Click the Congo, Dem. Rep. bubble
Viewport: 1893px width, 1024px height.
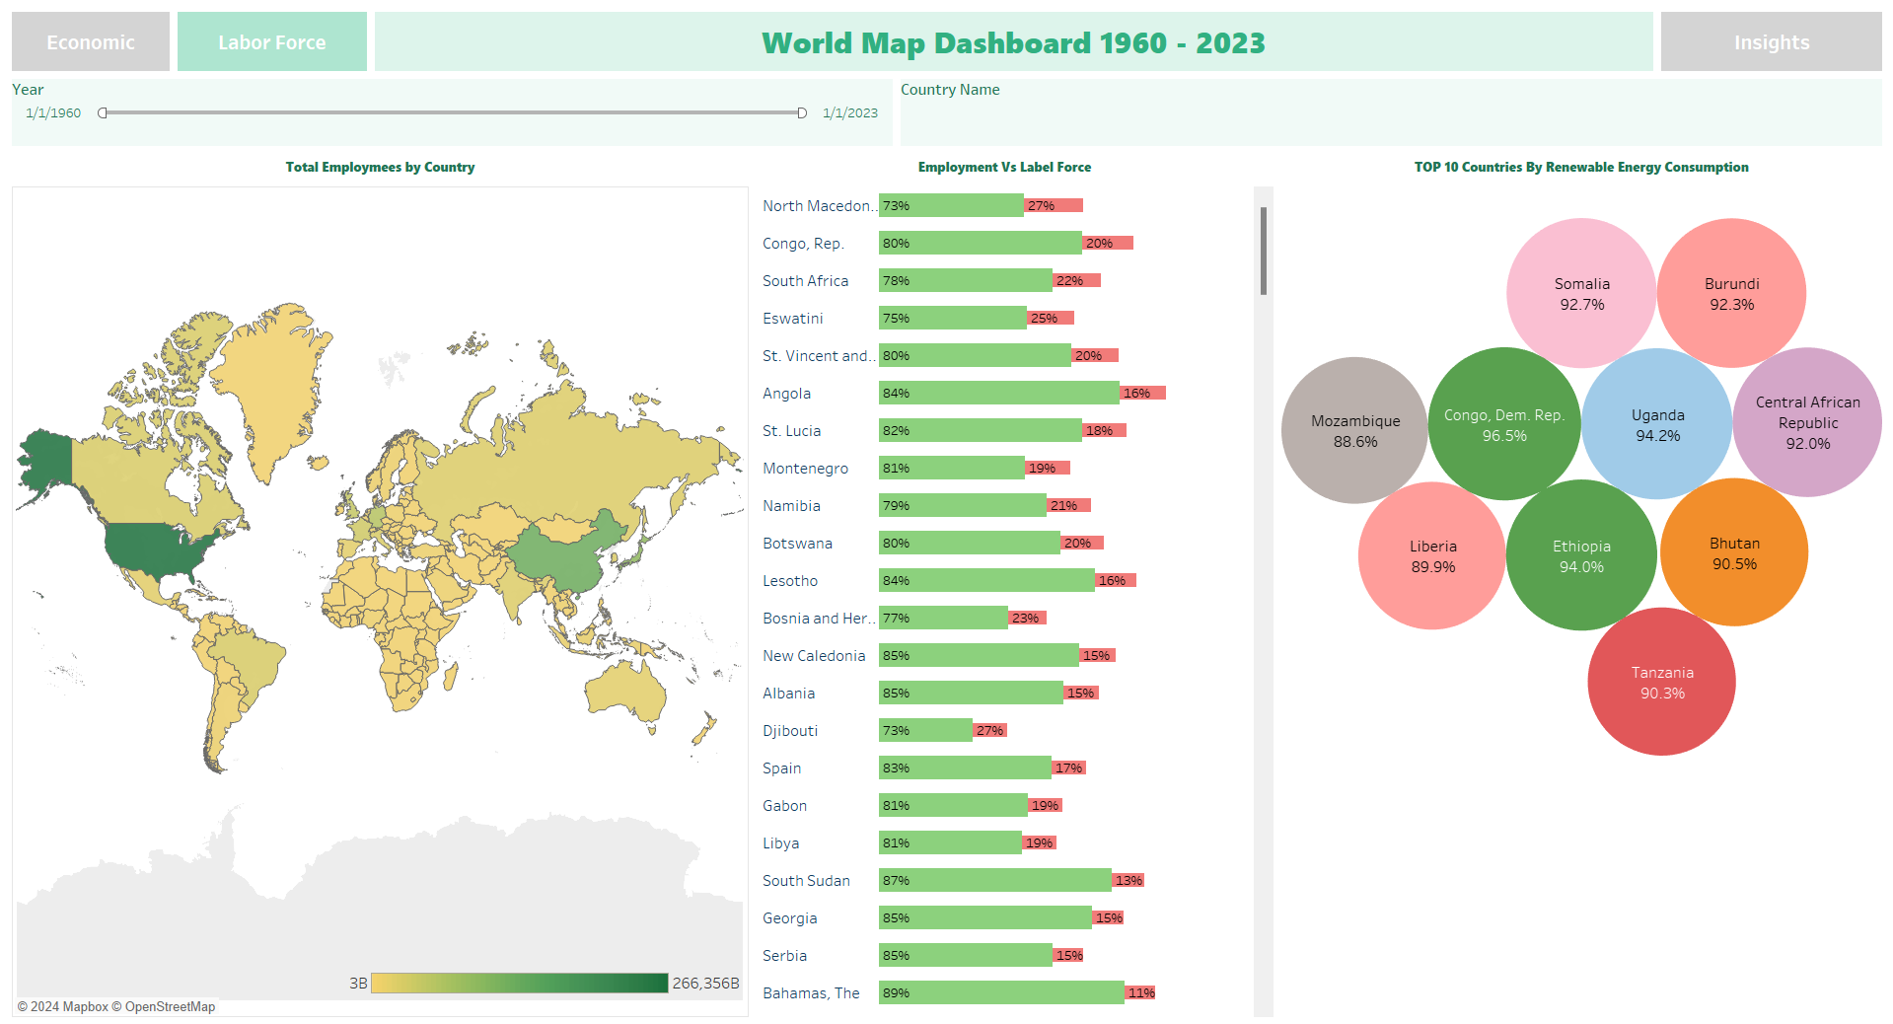tap(1503, 424)
